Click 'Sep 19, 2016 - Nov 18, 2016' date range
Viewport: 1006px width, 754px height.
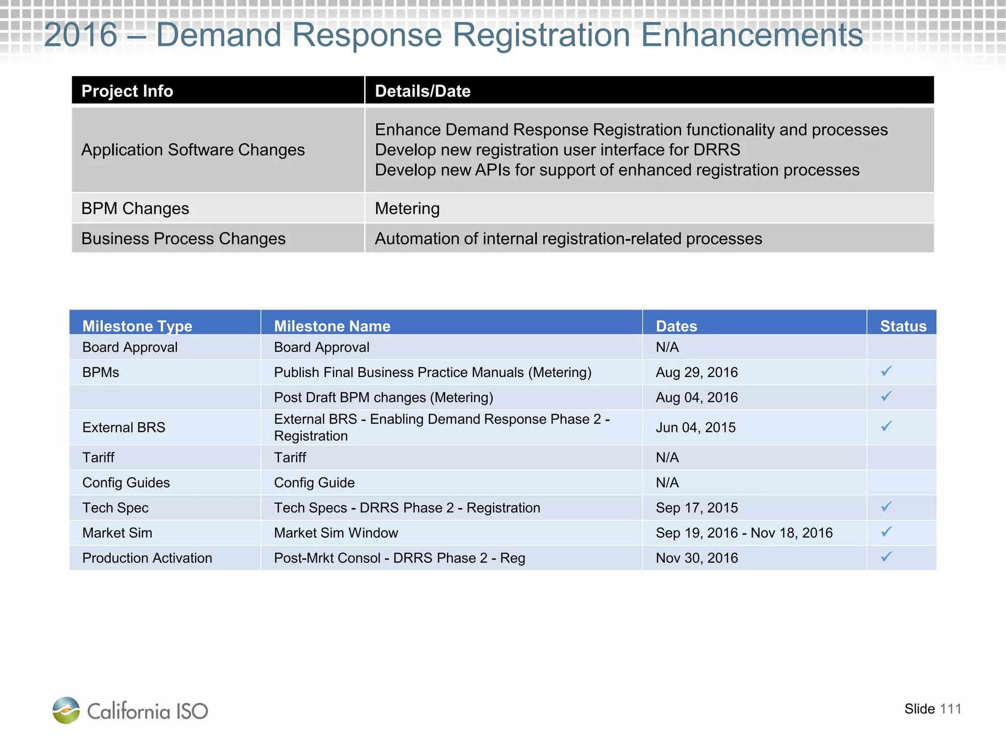coord(744,533)
